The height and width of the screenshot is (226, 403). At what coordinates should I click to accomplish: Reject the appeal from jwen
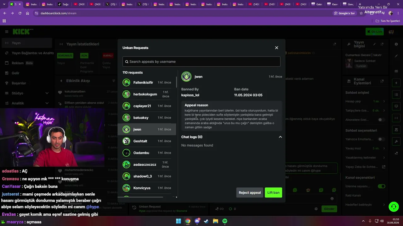pyautogui.click(x=250, y=192)
